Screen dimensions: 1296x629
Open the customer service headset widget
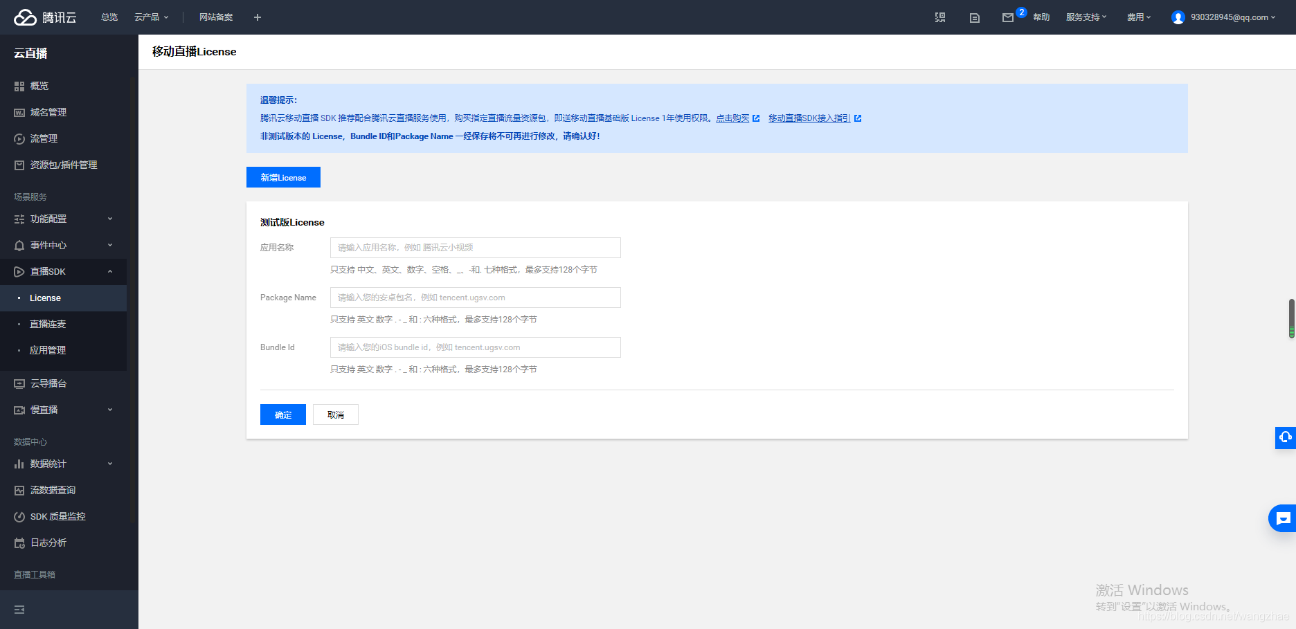[1285, 437]
